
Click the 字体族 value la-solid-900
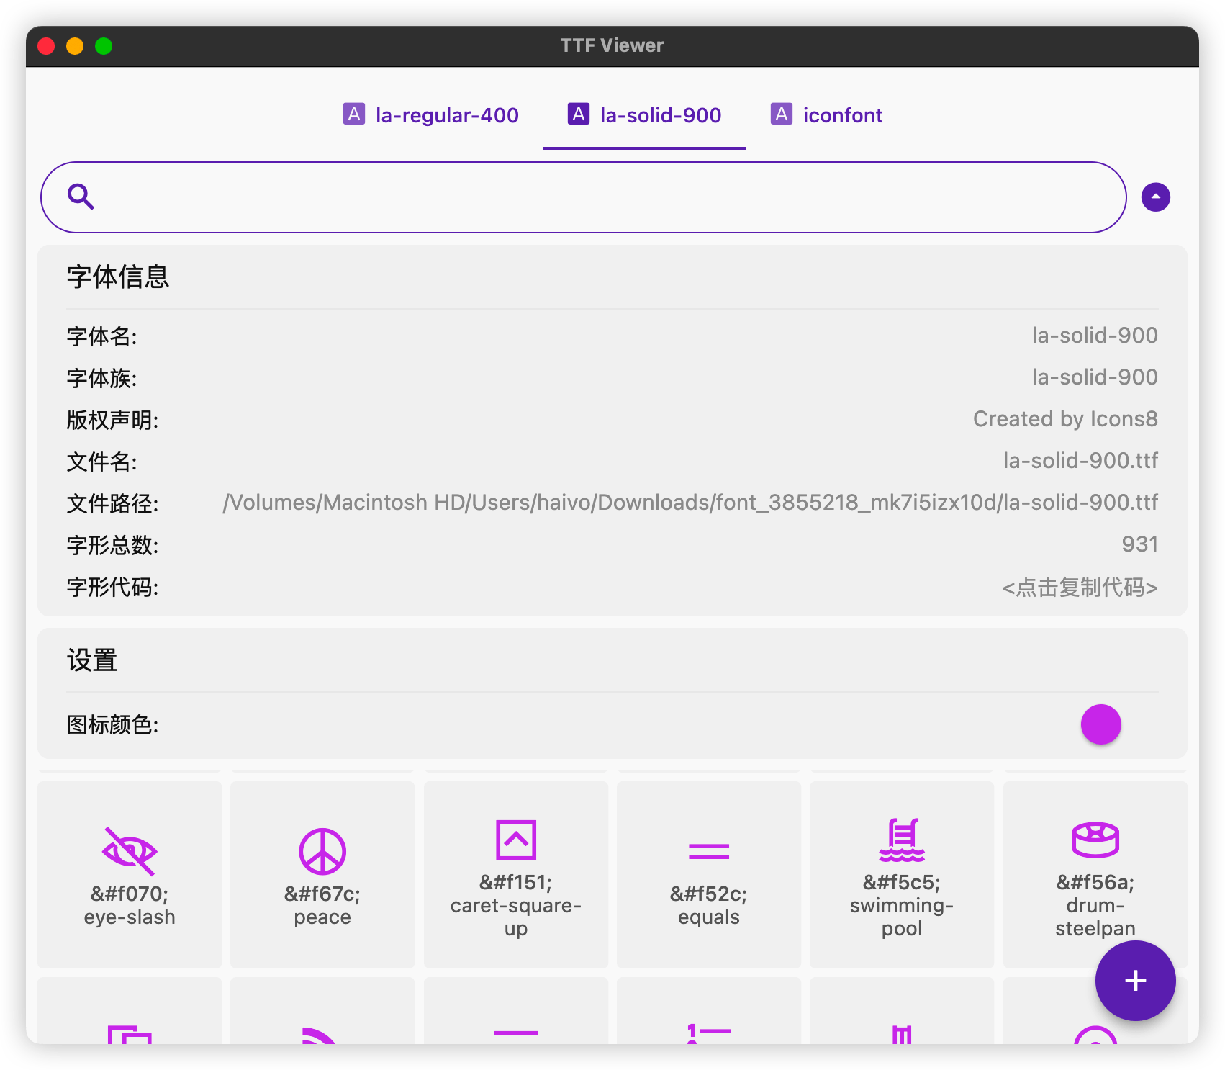[x=1095, y=377]
